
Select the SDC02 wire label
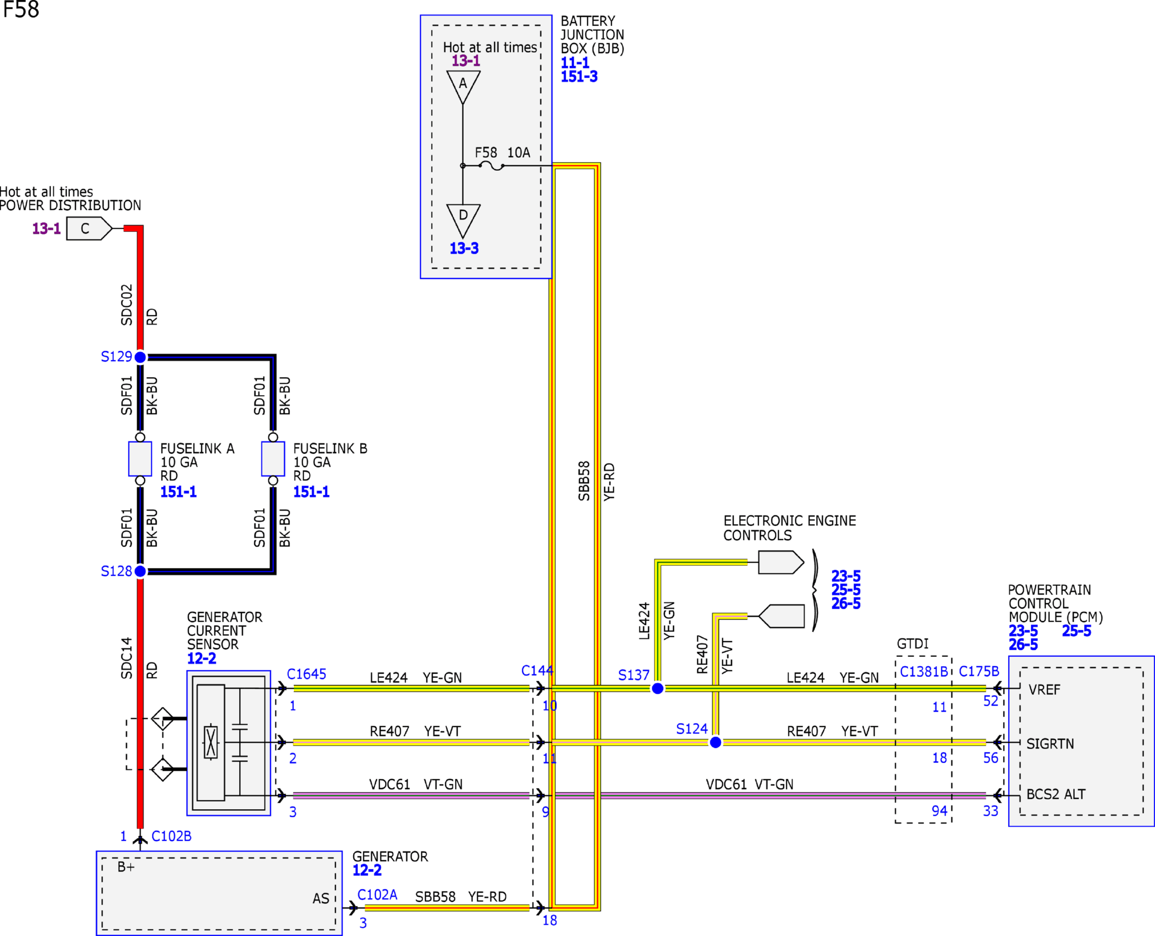coord(126,305)
